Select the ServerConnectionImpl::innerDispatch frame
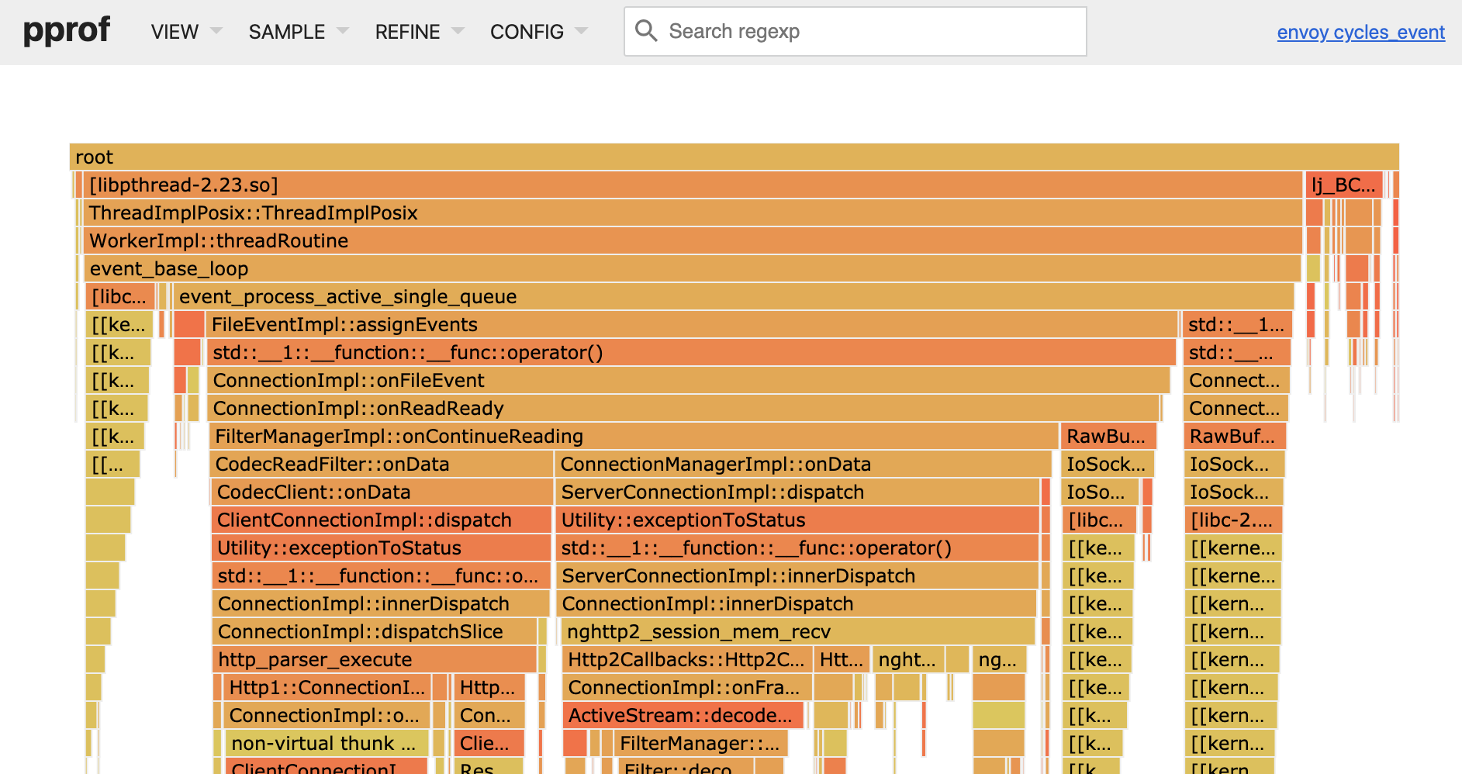 point(797,575)
